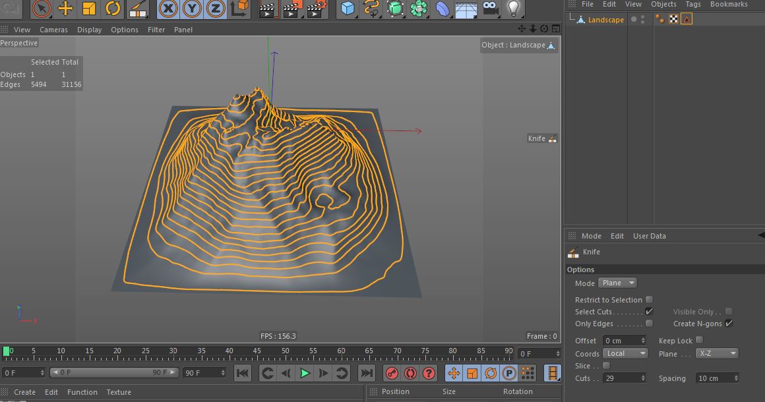This screenshot has width=765, height=402.
Task: Open the Plane X-Z dropdown
Action: (x=716, y=353)
